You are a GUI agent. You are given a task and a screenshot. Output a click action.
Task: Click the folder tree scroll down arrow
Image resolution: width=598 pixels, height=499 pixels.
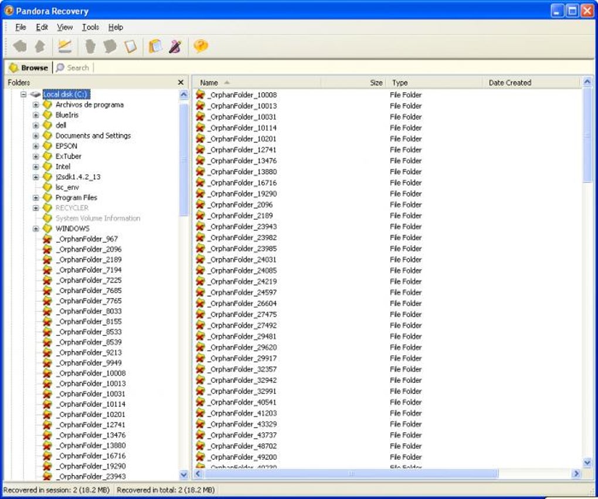[184, 474]
